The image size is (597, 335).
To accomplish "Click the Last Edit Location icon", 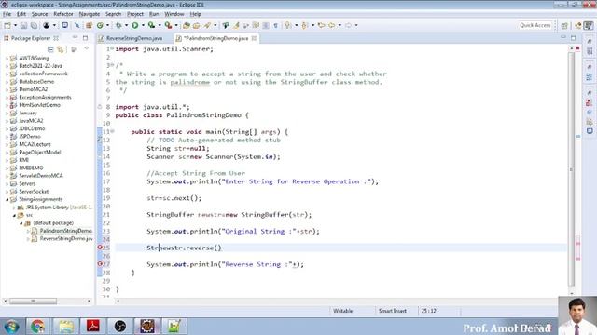I will (x=321, y=25).
